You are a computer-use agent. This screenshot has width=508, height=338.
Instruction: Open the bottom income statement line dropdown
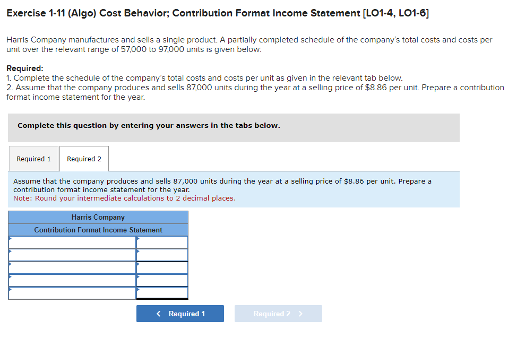click(72, 292)
